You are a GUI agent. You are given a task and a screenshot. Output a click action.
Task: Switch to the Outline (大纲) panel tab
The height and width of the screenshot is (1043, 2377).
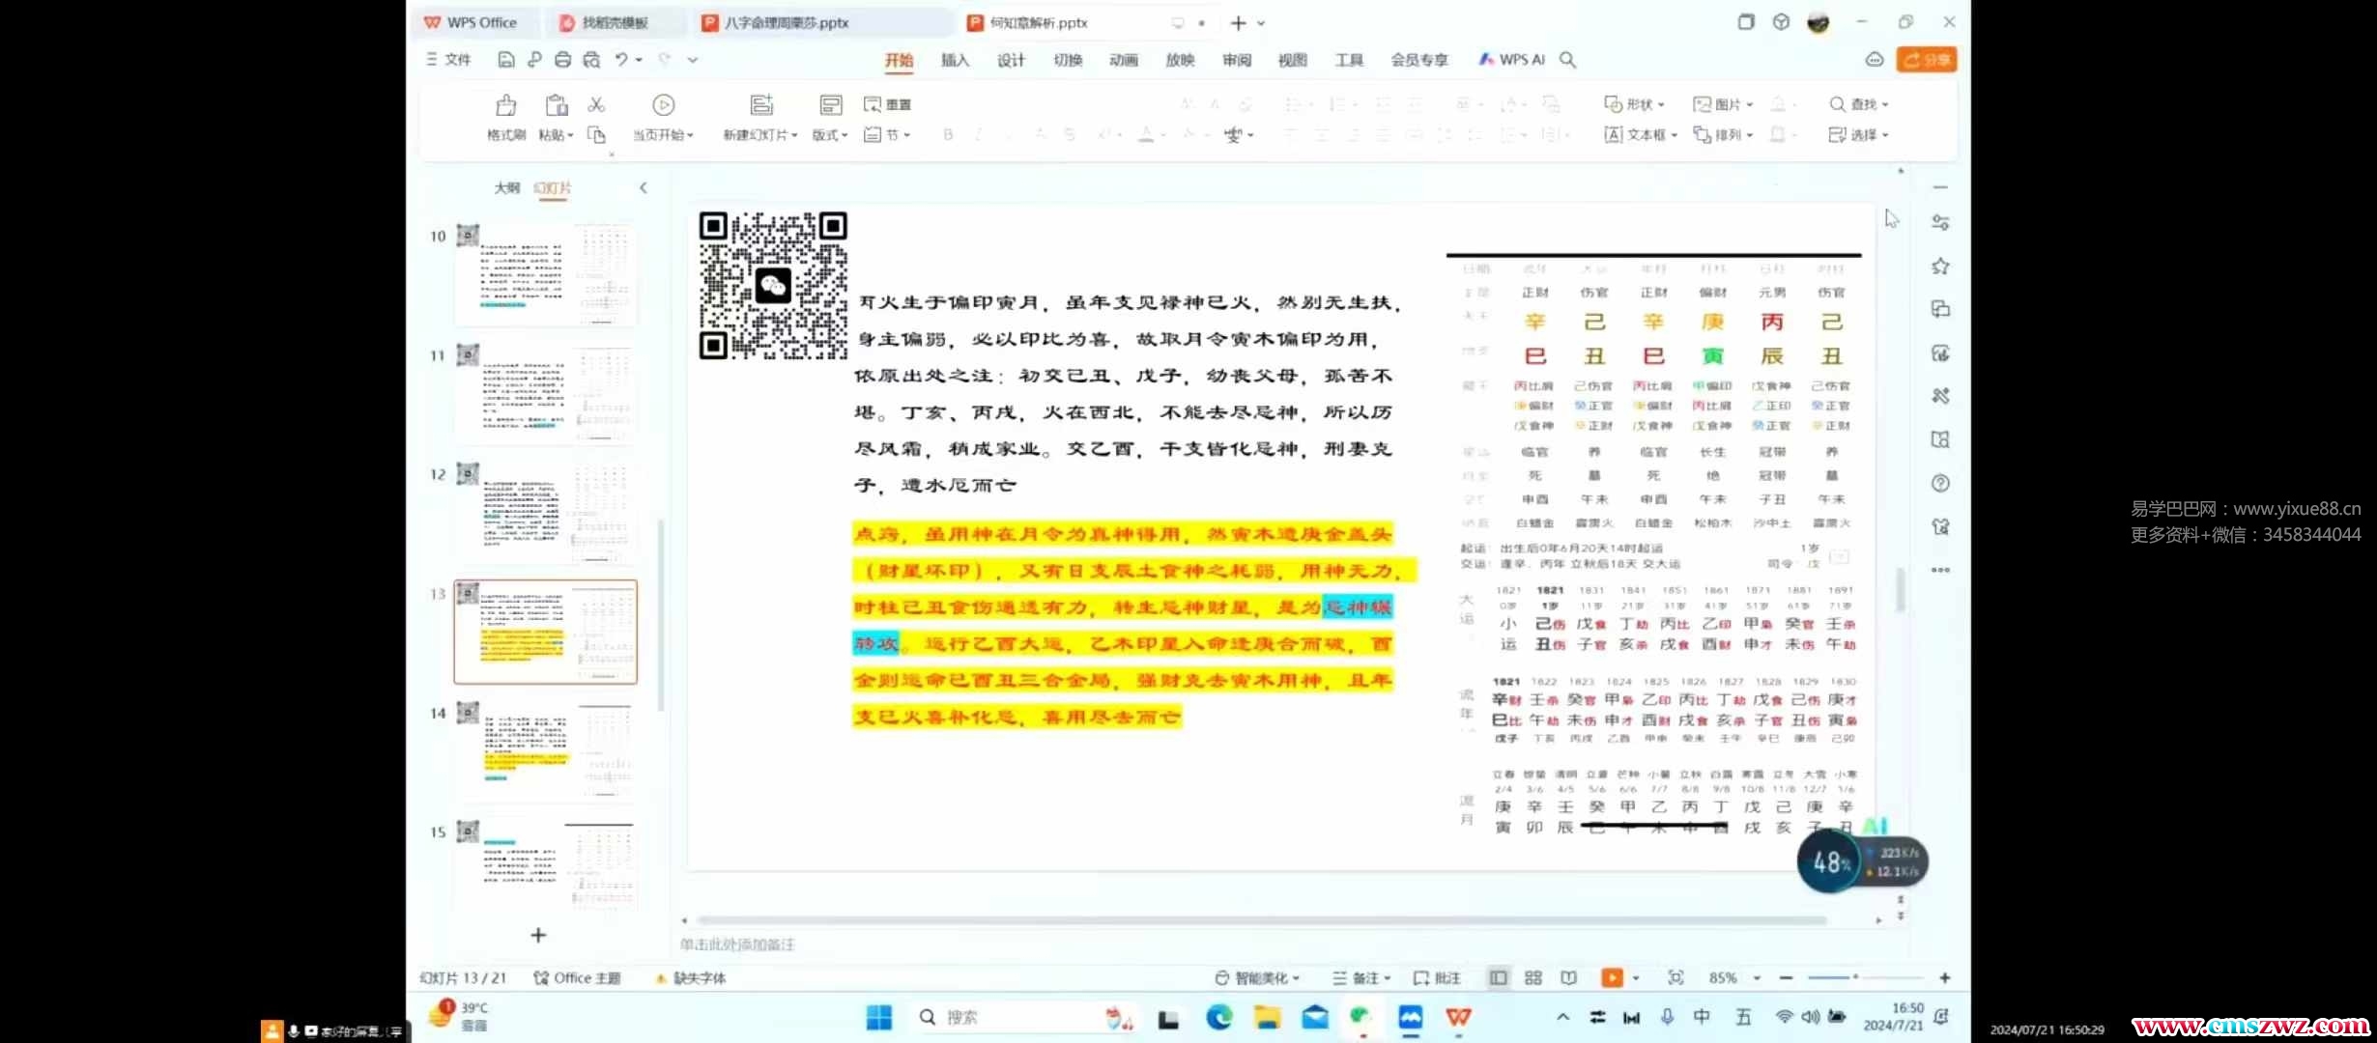click(506, 187)
